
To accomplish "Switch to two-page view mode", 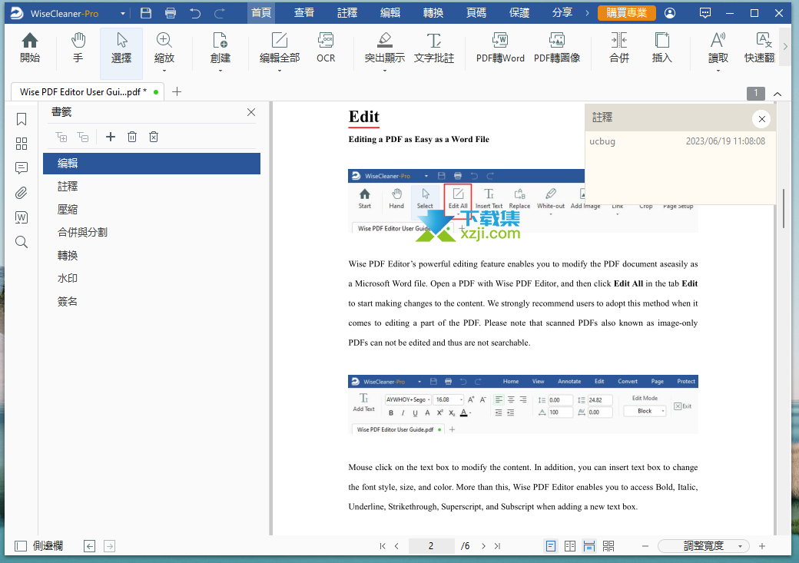I will pos(570,546).
